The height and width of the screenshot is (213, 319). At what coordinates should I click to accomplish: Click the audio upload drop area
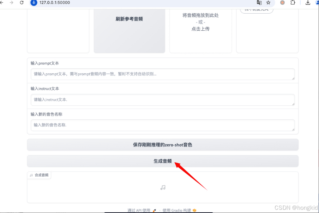[x=201, y=30]
